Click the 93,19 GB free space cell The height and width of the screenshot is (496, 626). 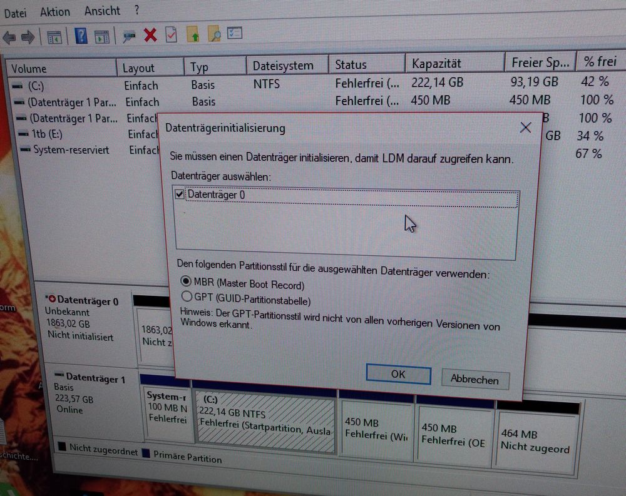[x=534, y=82]
